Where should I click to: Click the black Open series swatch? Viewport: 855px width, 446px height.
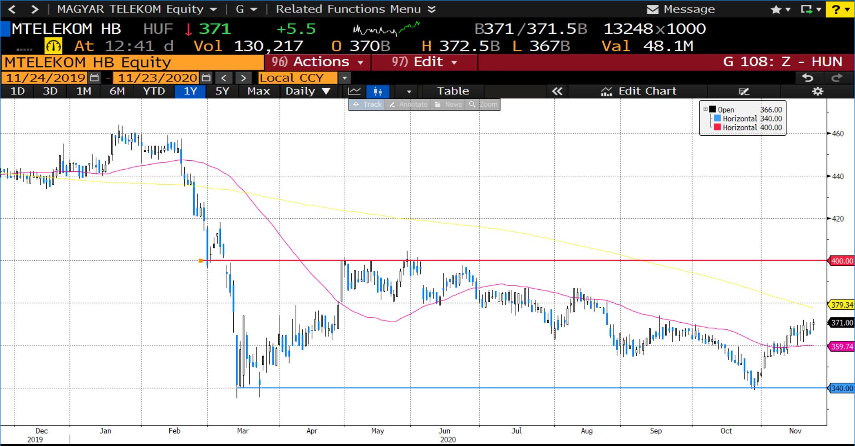tap(712, 109)
